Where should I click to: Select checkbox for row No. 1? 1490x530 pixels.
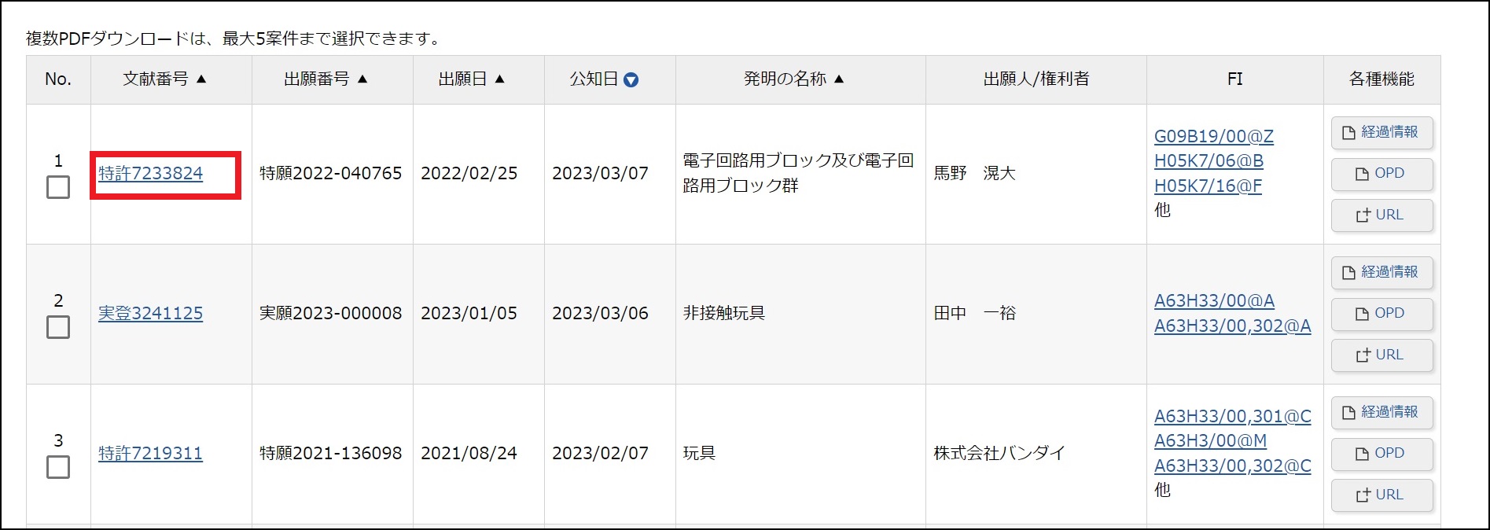(x=58, y=187)
